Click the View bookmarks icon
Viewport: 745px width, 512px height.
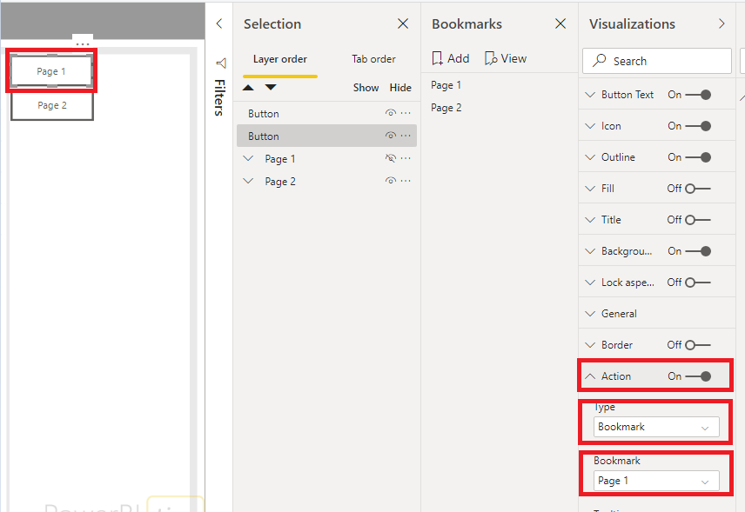tap(491, 59)
